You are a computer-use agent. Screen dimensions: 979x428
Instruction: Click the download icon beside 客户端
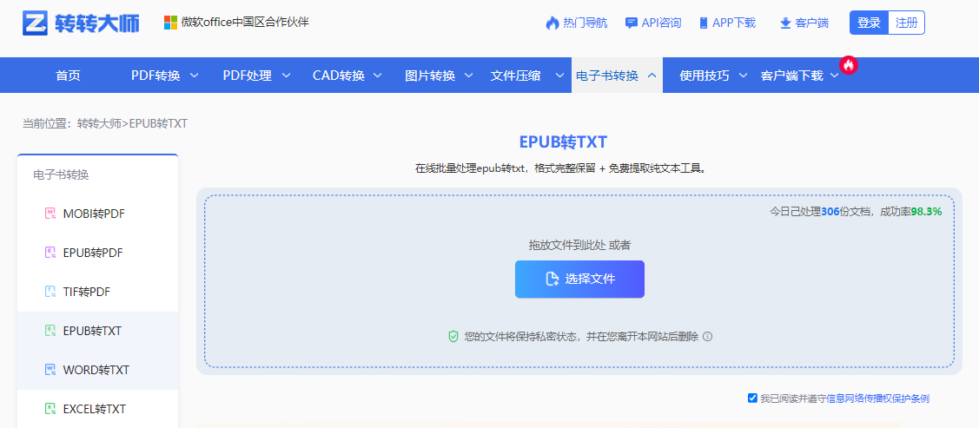tap(785, 23)
